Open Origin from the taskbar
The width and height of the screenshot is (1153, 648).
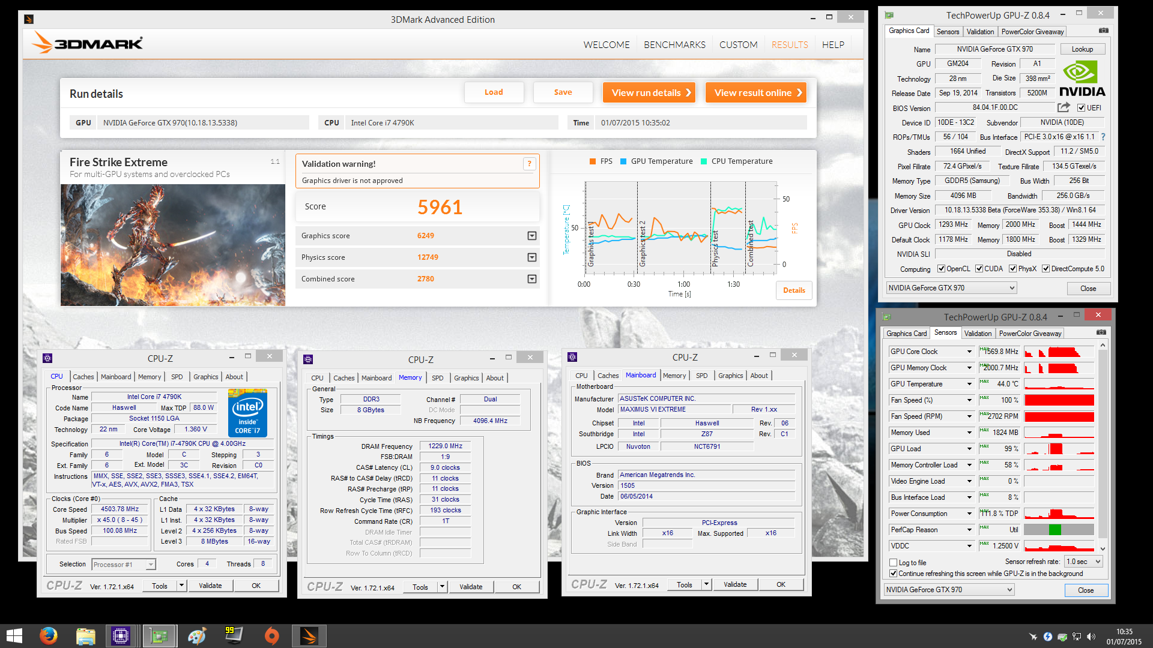click(271, 636)
